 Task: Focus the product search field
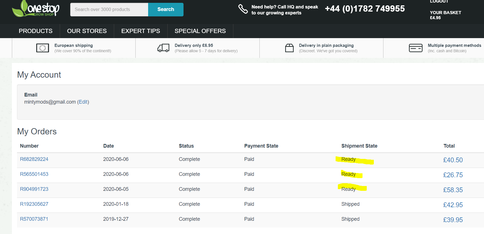(x=109, y=10)
